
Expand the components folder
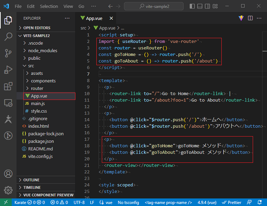tap(46, 81)
